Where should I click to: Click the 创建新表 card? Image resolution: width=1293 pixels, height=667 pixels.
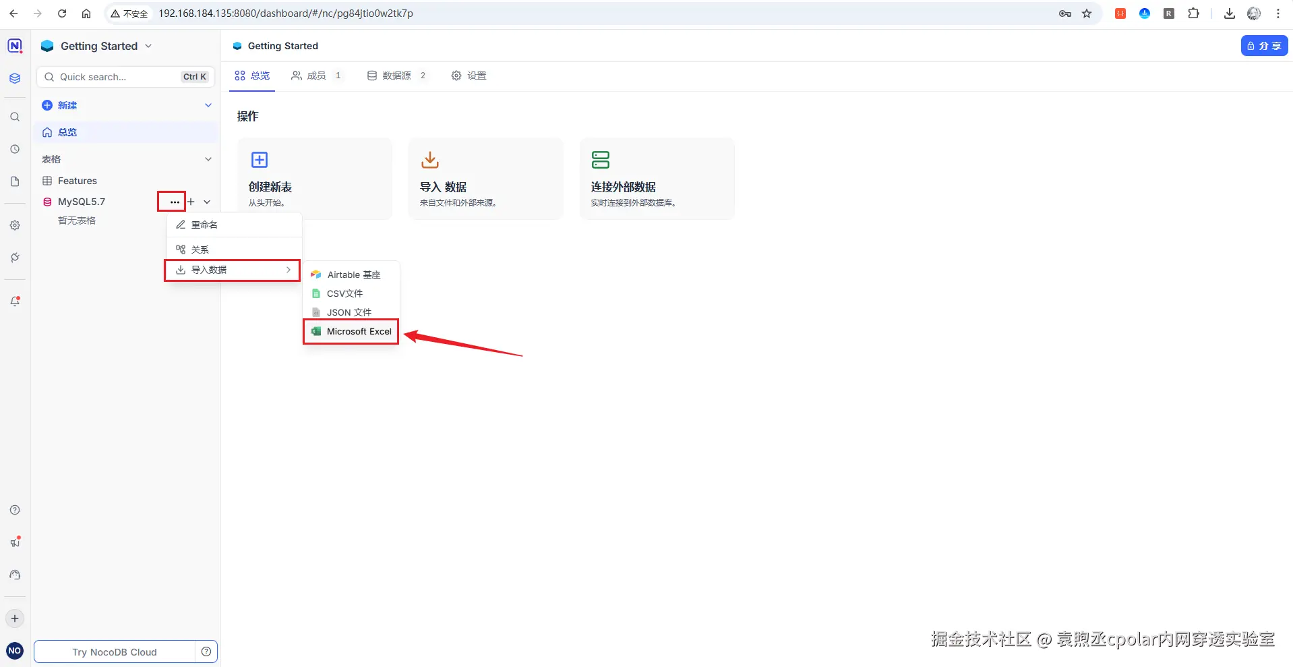(315, 179)
